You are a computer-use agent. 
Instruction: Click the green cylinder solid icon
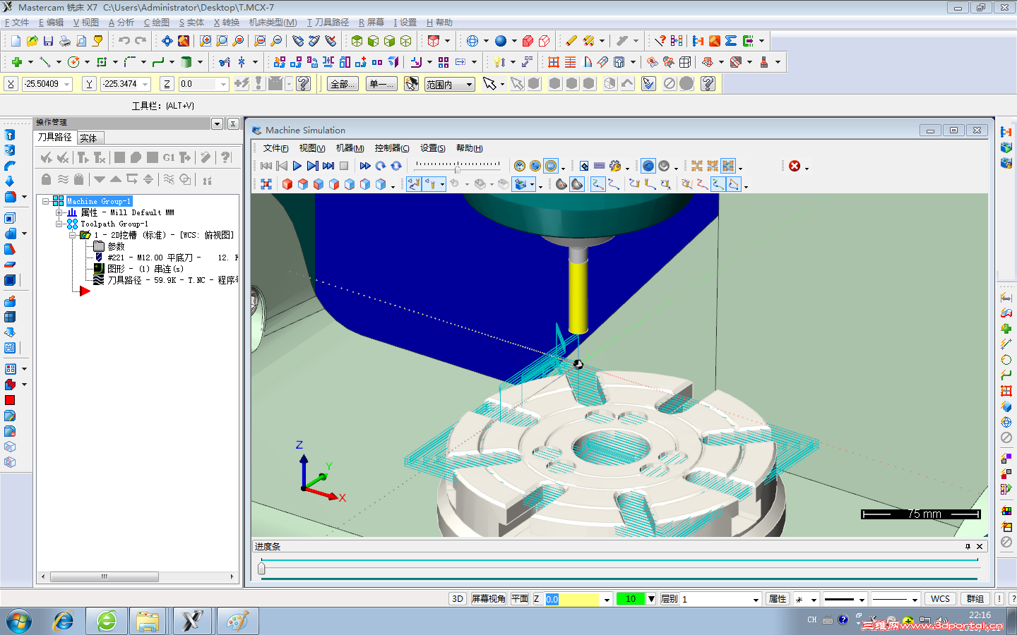(x=186, y=62)
